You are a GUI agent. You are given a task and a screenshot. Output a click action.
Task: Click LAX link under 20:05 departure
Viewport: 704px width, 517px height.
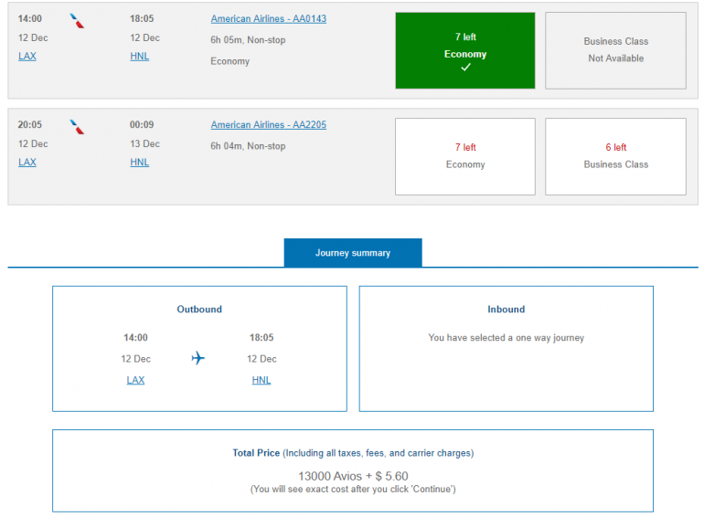(x=27, y=163)
